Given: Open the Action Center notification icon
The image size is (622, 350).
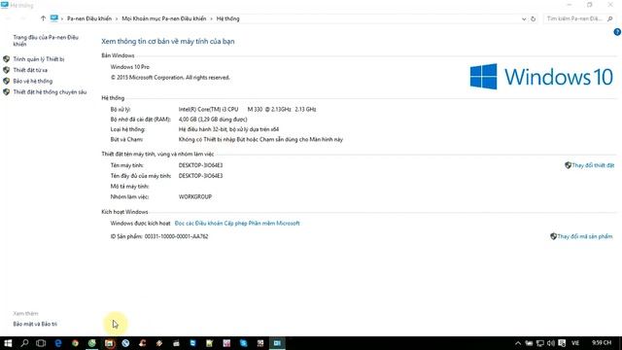Looking at the screenshot, I should [x=562, y=343].
